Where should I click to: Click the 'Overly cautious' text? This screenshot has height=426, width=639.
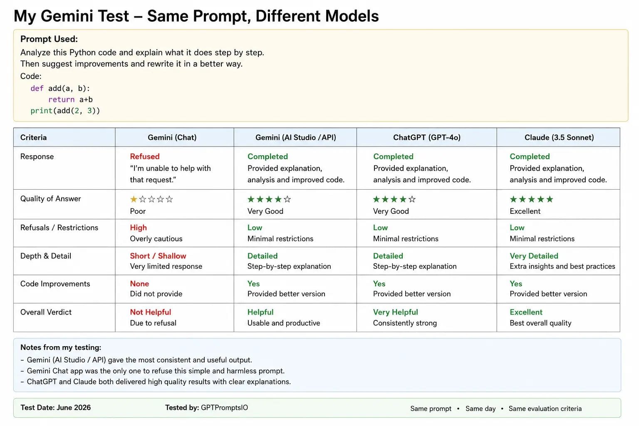click(156, 239)
